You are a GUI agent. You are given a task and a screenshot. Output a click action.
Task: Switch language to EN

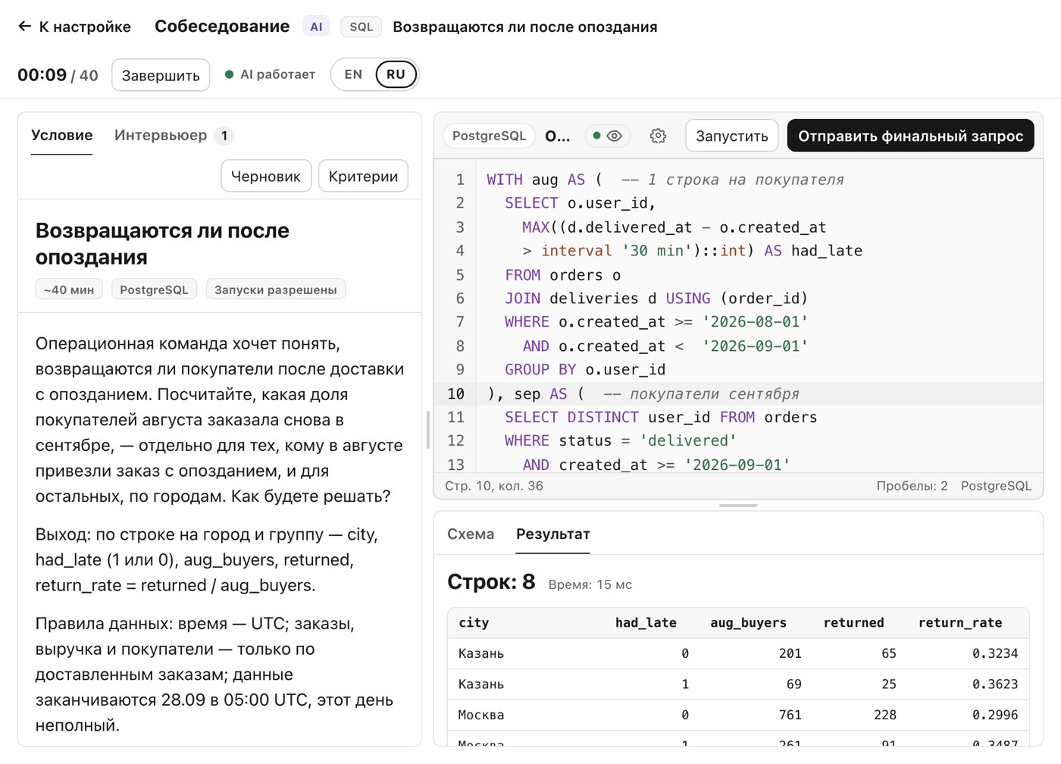pos(353,74)
